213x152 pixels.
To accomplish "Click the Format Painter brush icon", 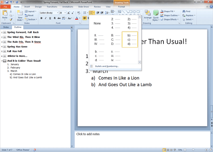I will pos(11,20).
